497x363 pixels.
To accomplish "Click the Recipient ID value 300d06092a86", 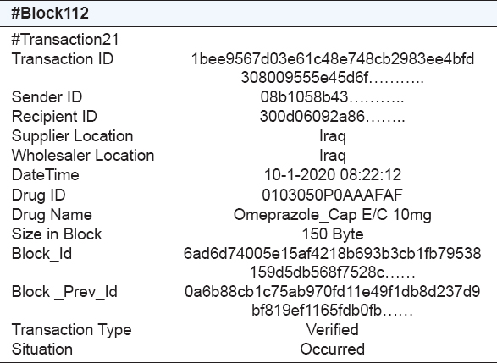I will [332, 116].
